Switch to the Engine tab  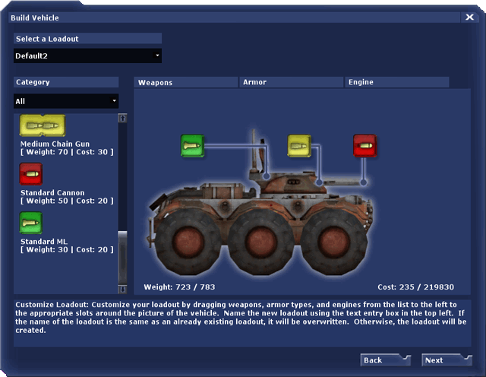point(397,82)
